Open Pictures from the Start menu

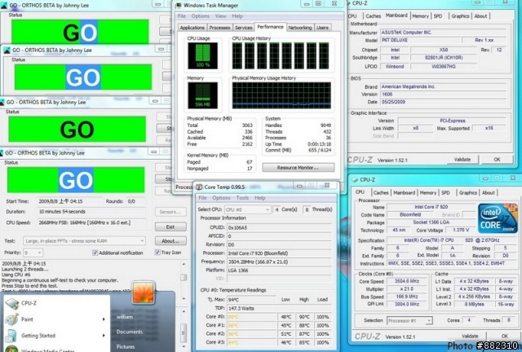(x=126, y=346)
